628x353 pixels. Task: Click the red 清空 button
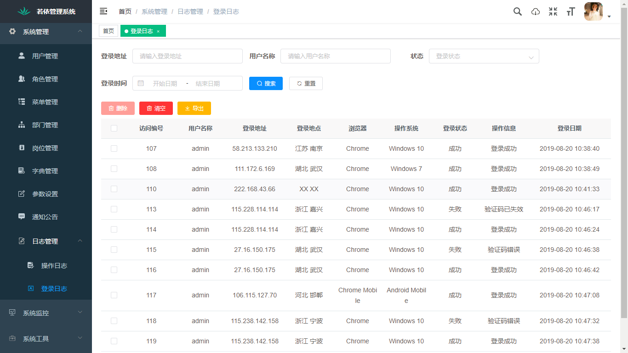click(x=156, y=108)
